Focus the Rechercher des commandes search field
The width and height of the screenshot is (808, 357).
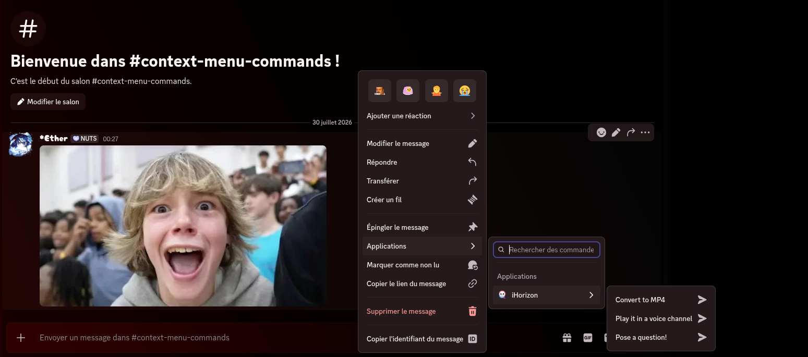pyautogui.click(x=547, y=250)
